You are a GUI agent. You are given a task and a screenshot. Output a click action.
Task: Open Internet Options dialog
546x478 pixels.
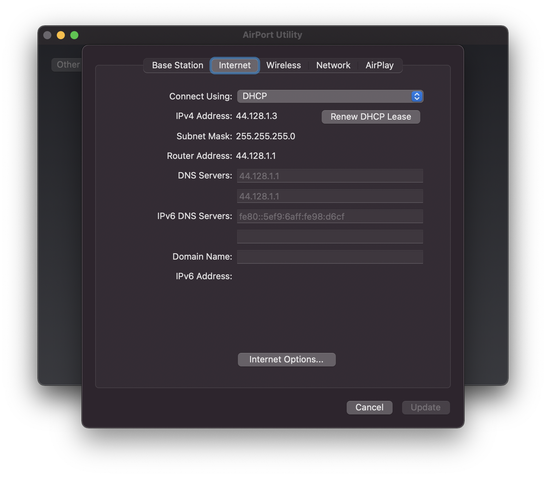click(x=287, y=359)
